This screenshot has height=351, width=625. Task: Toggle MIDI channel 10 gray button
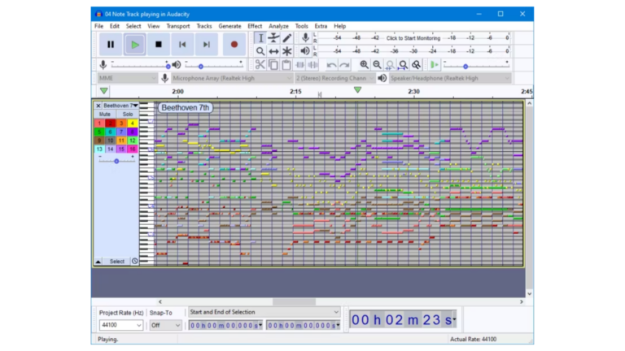click(111, 141)
